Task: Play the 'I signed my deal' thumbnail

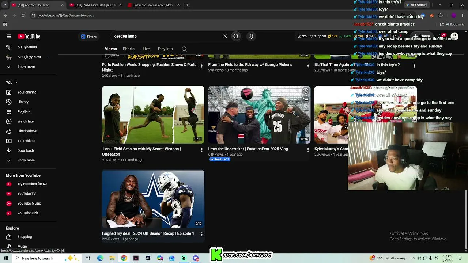Action: [x=153, y=199]
